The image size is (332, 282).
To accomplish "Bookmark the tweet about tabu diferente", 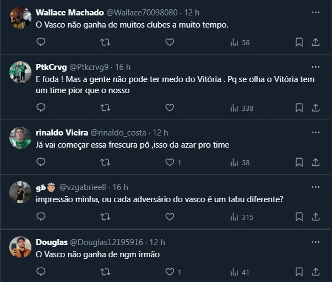I will point(299,217).
